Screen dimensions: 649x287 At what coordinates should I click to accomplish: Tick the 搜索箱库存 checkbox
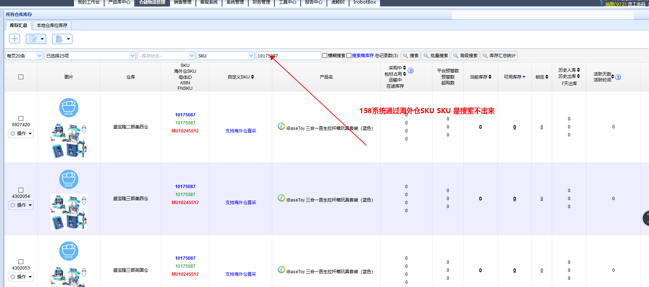coord(349,56)
